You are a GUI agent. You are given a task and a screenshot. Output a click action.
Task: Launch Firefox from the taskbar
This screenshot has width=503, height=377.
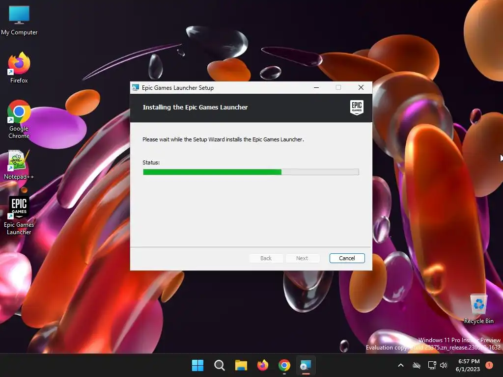263,365
